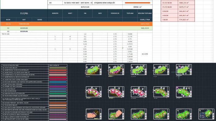Screen dimensions: 216x121
Task: Pick the green swatch for 53. KABA SIVA İMALATI
Action: (58, 93)
